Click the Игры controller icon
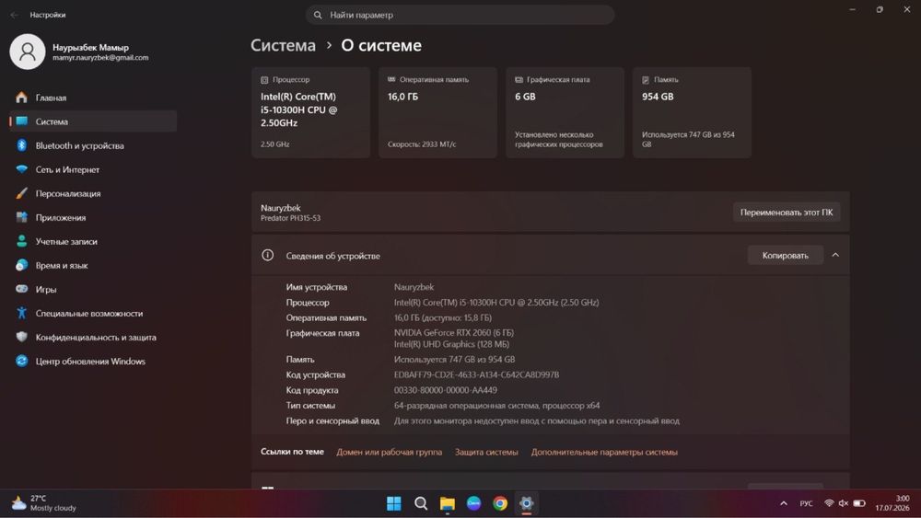Viewport: 921px width, 518px height. pyautogui.click(x=22, y=289)
